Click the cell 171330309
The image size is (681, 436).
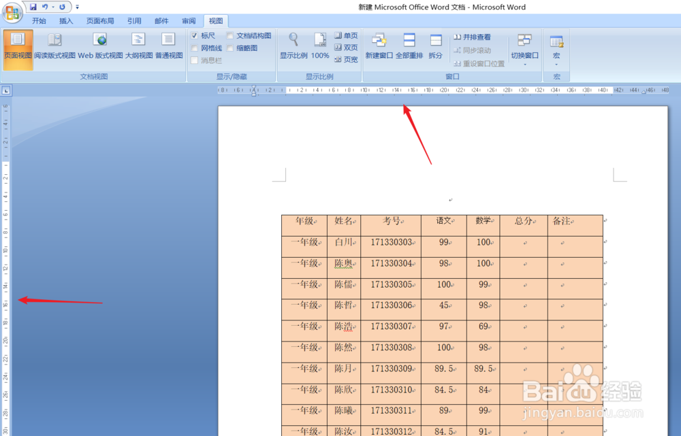391,373
